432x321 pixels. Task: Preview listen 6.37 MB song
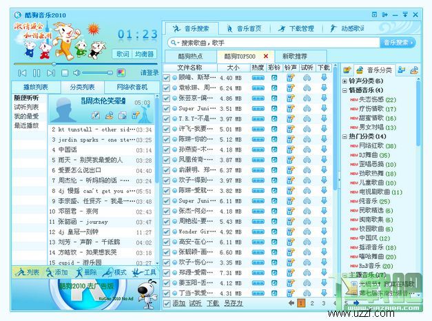(307, 170)
